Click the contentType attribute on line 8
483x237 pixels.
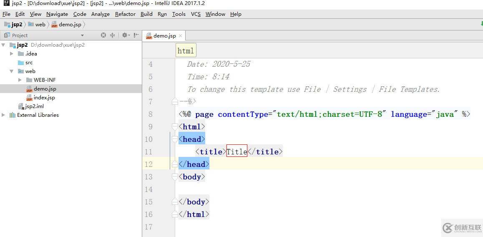pos(243,114)
